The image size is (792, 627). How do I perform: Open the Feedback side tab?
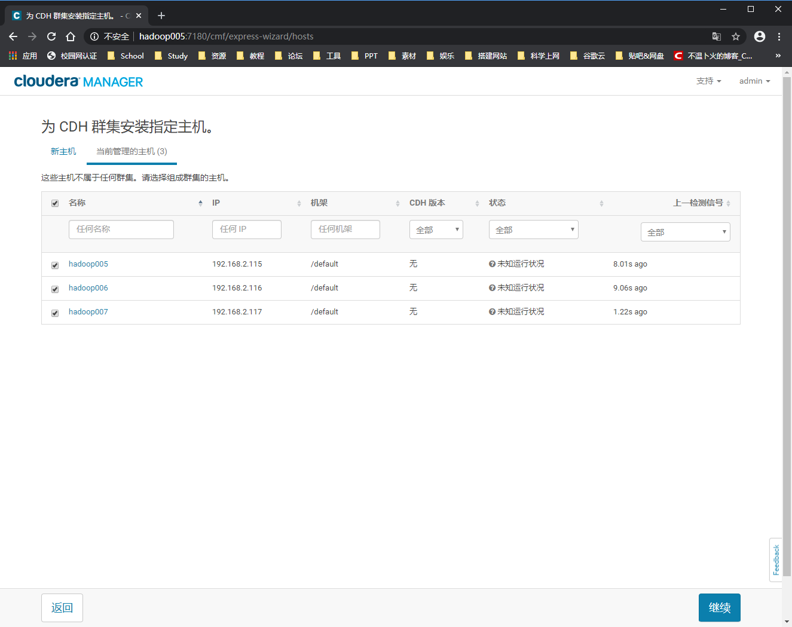776,560
